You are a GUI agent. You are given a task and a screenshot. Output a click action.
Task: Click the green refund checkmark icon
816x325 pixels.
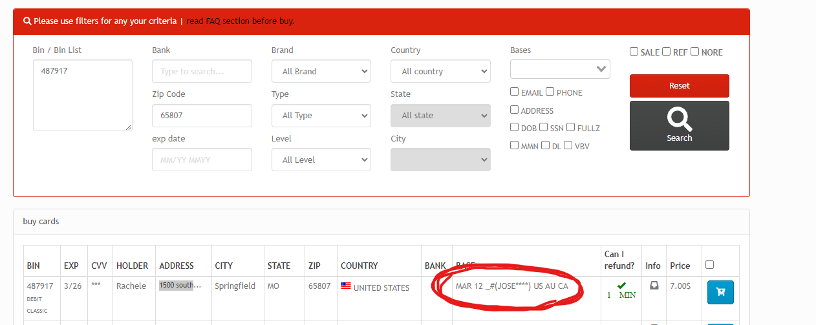coord(621,285)
